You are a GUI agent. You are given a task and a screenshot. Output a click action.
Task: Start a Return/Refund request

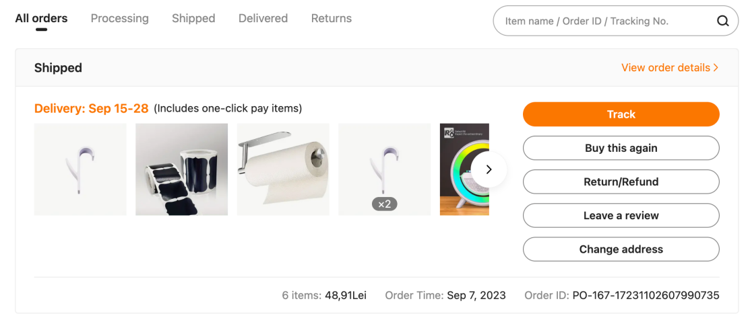[x=621, y=182]
